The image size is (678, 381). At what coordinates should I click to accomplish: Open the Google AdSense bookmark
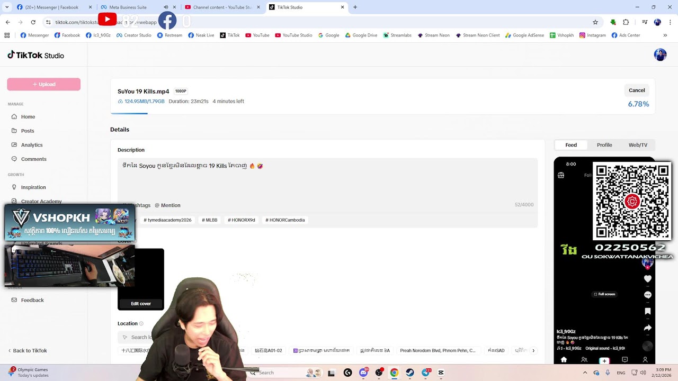tap(524, 35)
